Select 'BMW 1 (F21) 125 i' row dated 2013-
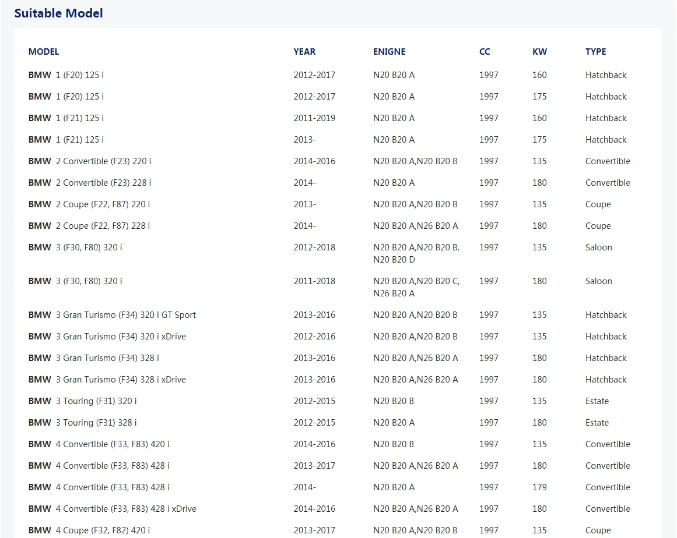This screenshot has width=677, height=538. pyautogui.click(x=338, y=140)
